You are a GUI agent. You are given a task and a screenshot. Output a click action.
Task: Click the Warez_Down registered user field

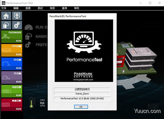[x=82, y=94]
